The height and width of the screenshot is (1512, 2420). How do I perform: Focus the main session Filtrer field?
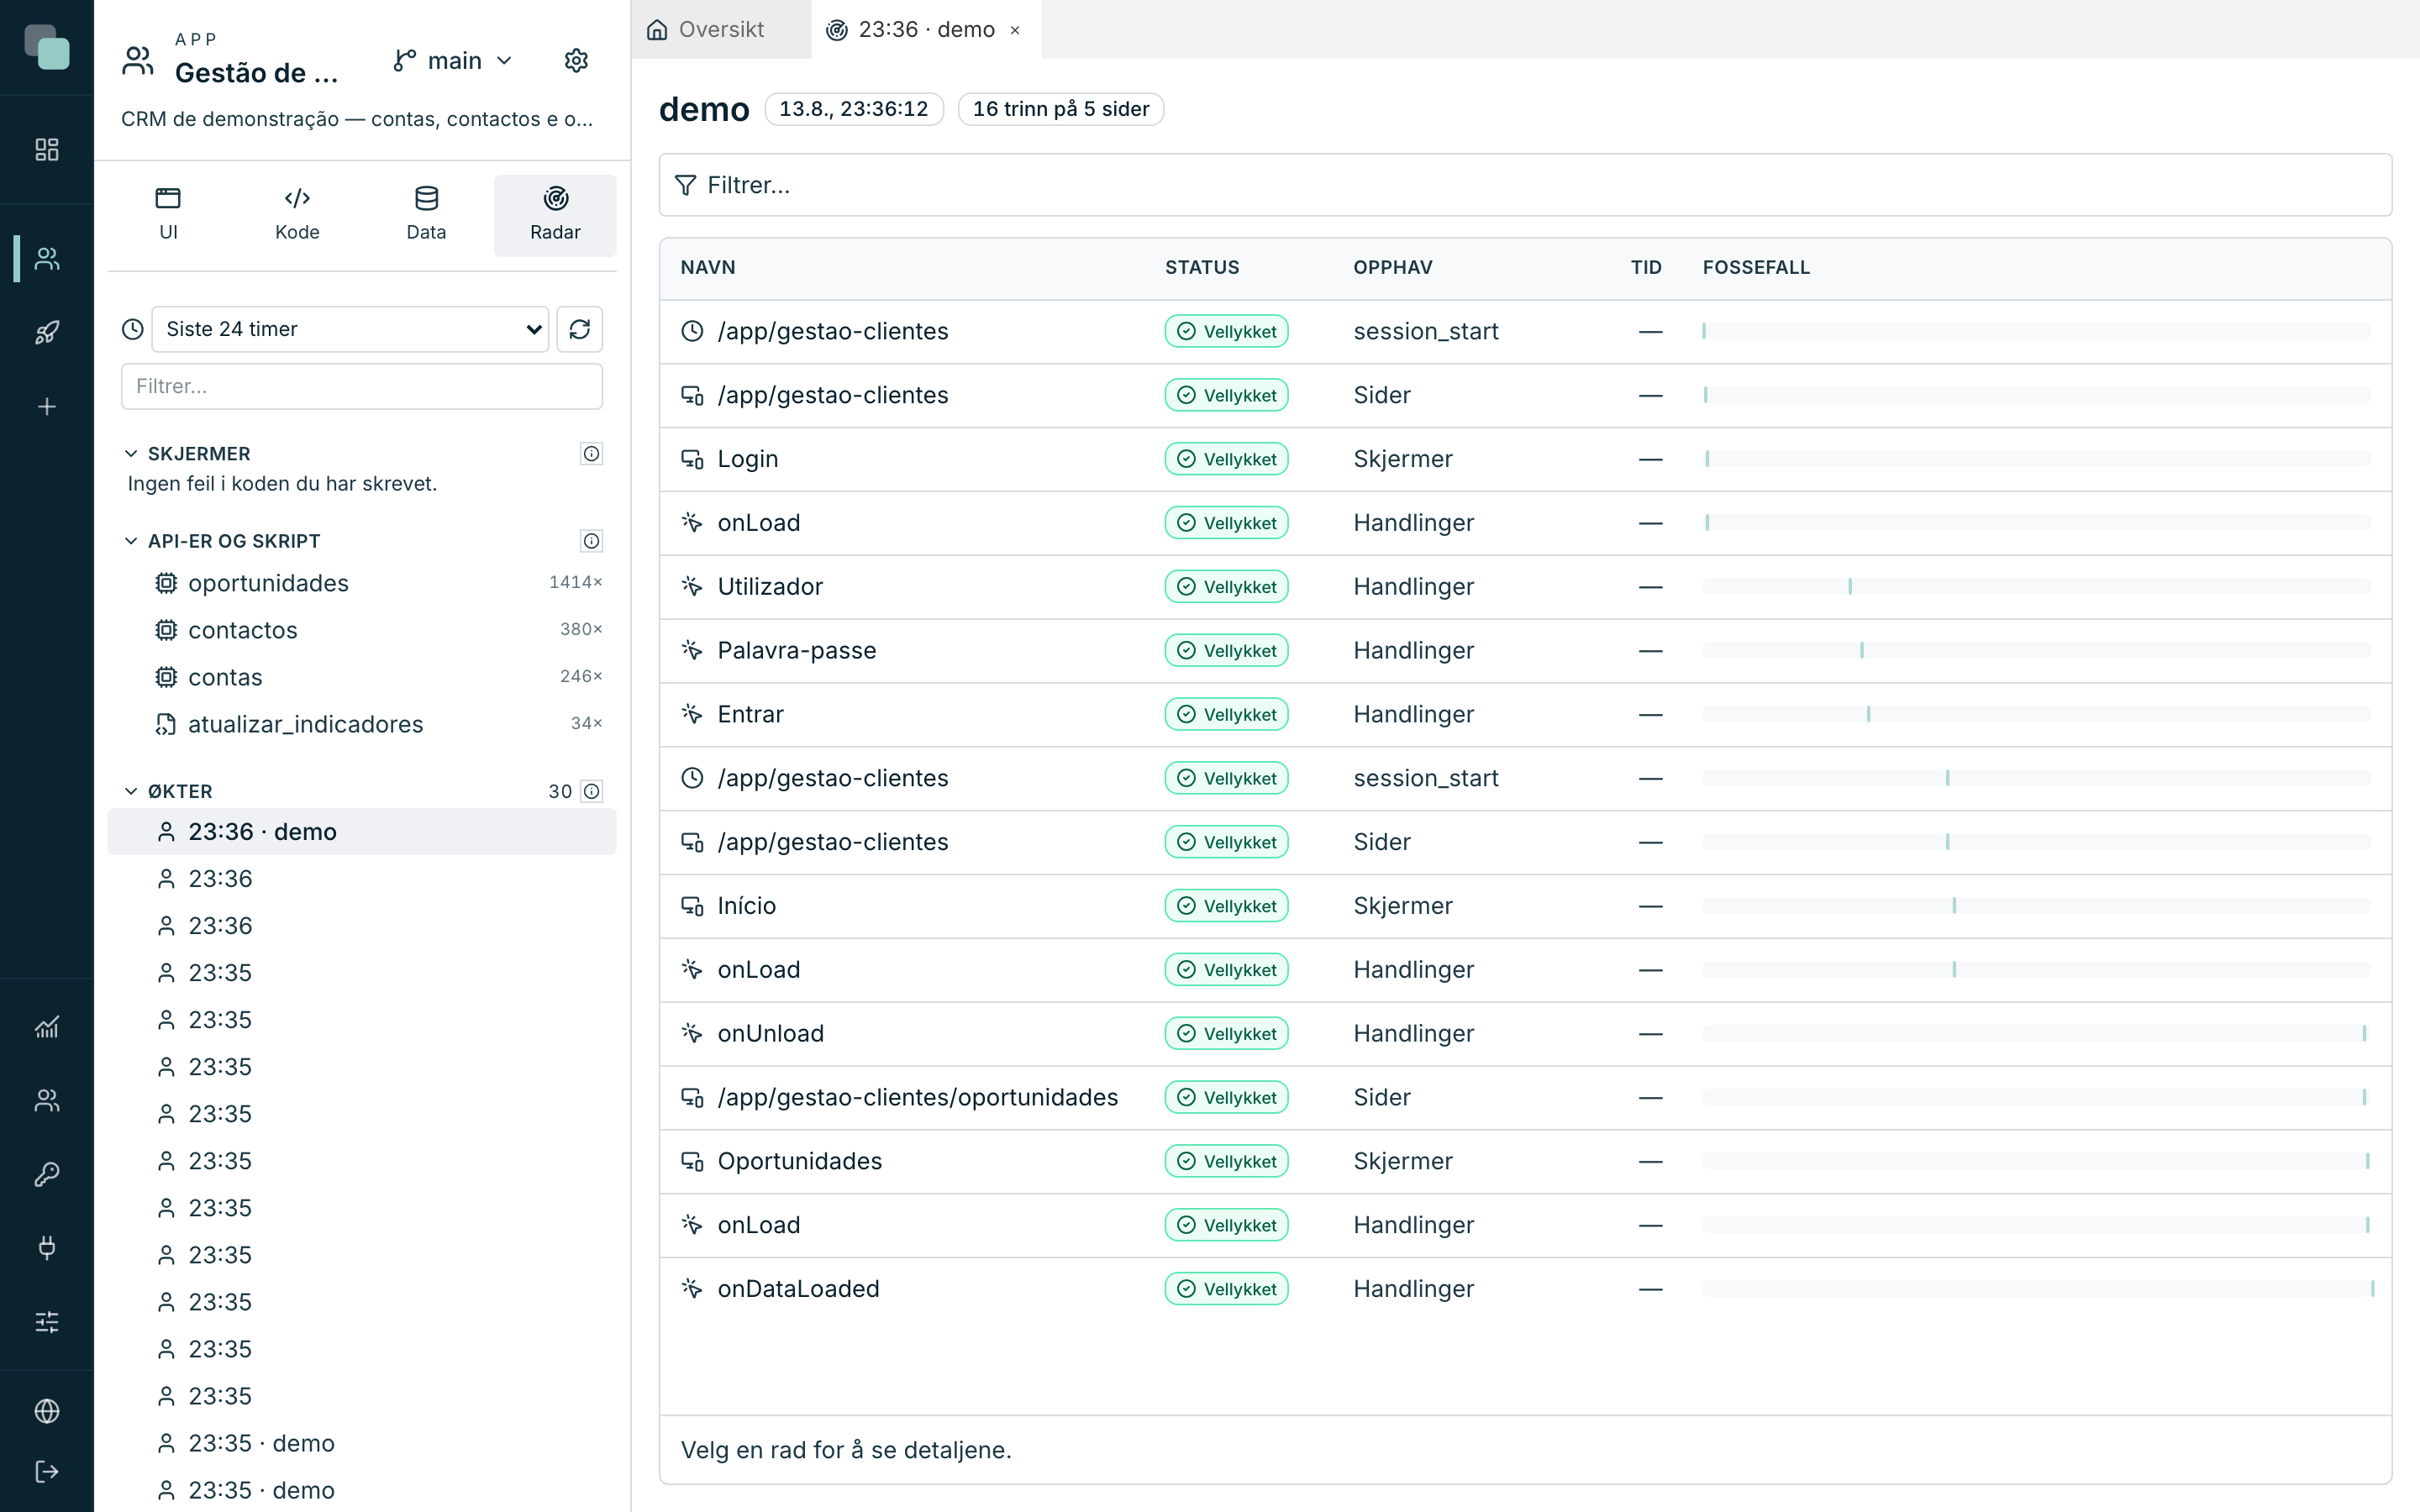click(x=1525, y=185)
